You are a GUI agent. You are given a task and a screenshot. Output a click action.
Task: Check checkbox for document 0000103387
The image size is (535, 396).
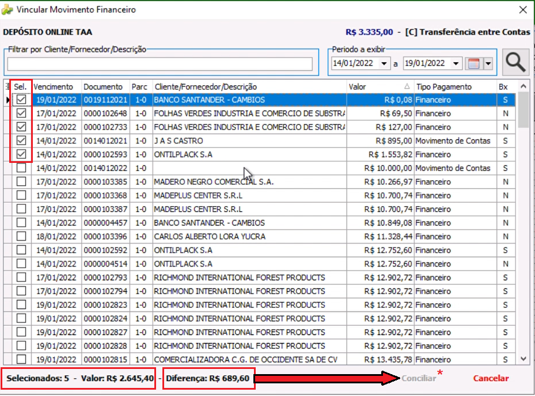point(21,209)
